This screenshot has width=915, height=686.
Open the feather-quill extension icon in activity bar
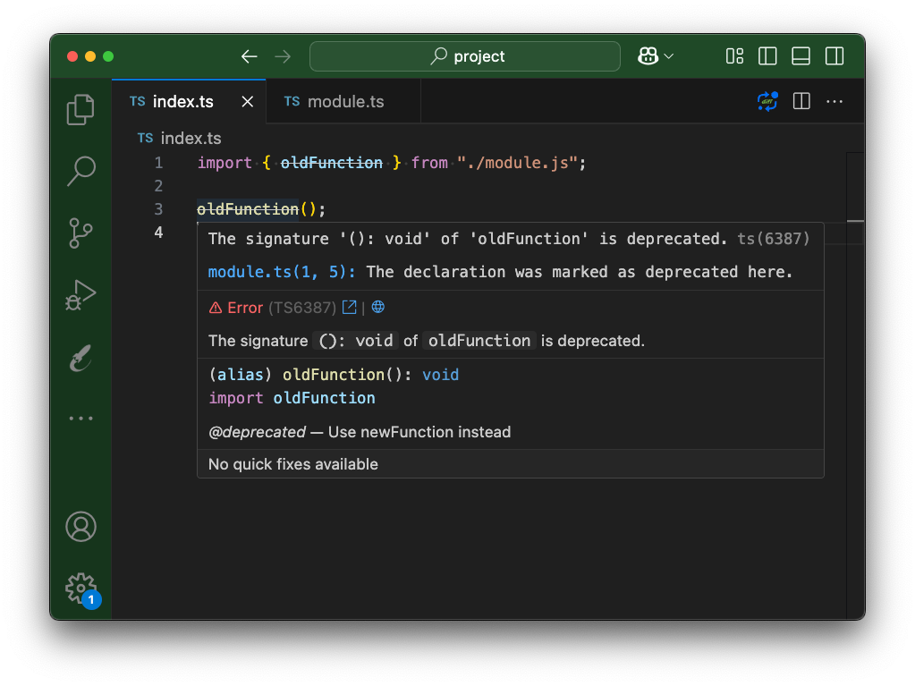point(80,357)
